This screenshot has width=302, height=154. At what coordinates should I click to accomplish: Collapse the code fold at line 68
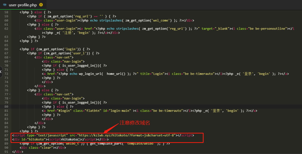click(10, 57)
